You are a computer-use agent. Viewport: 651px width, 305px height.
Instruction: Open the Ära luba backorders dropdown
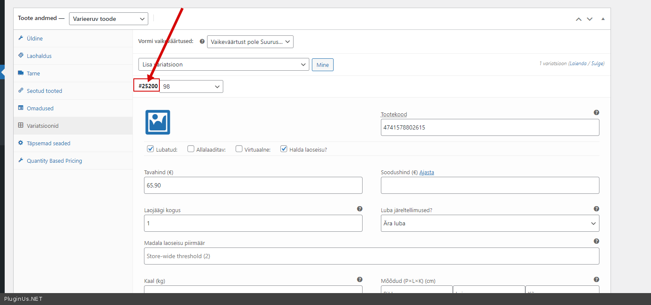tap(490, 223)
